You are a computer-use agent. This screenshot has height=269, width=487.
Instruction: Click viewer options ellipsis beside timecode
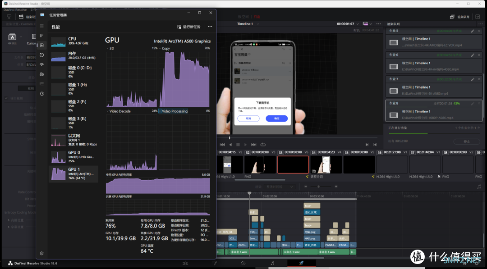point(378,24)
